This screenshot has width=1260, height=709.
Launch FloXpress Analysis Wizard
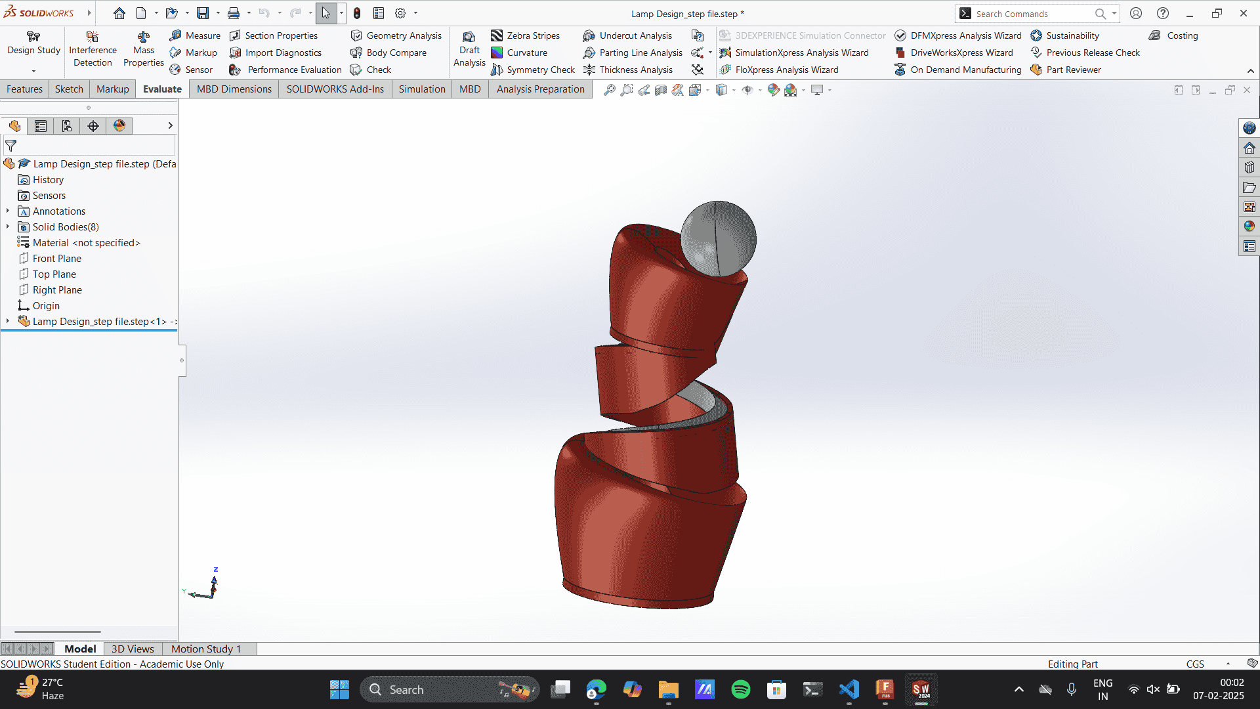(x=779, y=70)
